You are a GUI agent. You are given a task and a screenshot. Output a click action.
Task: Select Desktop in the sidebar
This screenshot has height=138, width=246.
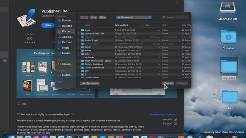pos(65,26)
